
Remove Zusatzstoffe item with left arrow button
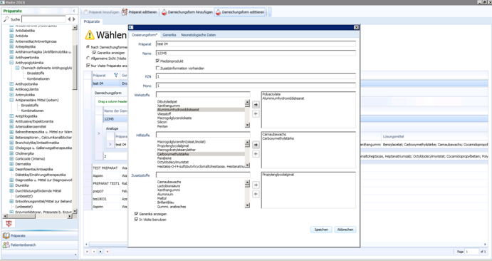pyautogui.click(x=256, y=194)
